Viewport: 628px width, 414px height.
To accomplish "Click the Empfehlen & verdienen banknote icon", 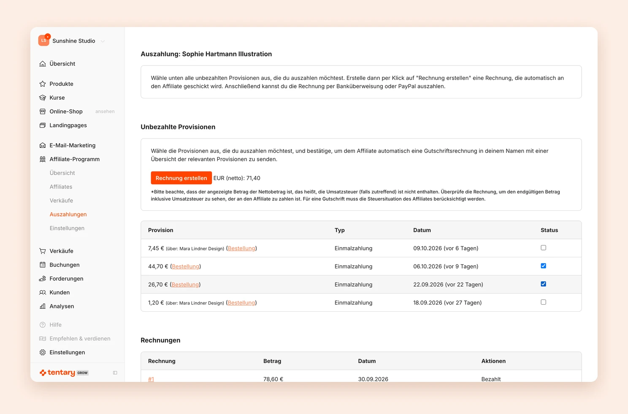I will [43, 339].
